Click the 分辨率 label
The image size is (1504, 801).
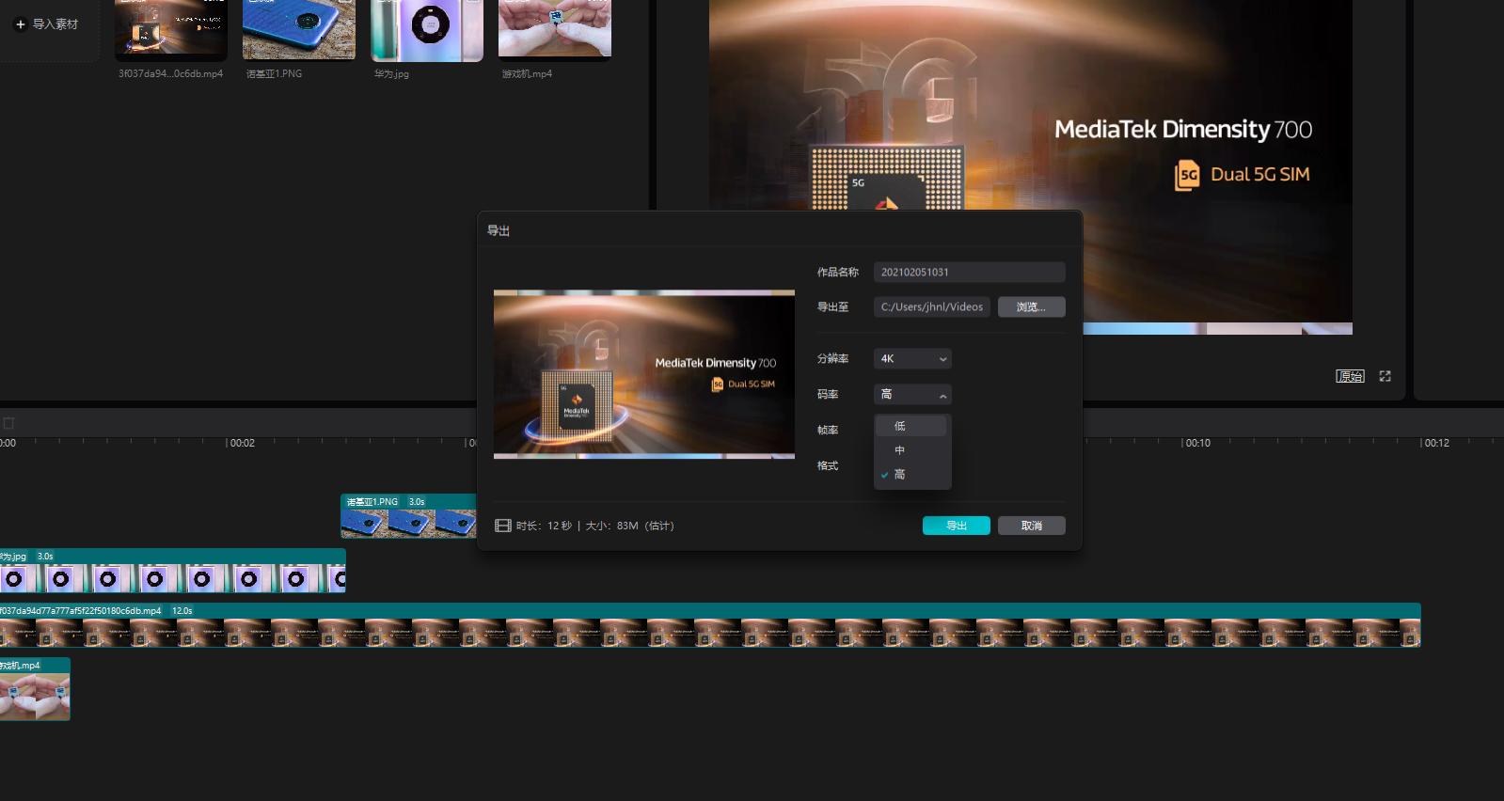click(x=832, y=358)
